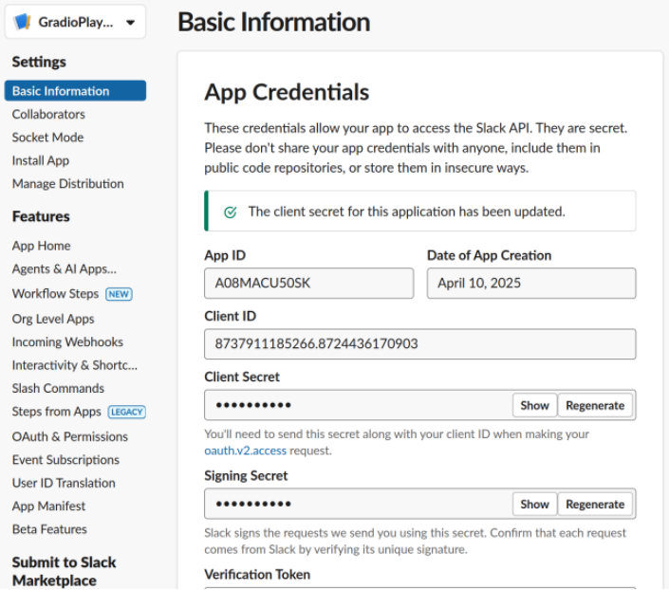This screenshot has width=669, height=590.
Task: Open Steps from Apps page
Action: [x=57, y=412]
